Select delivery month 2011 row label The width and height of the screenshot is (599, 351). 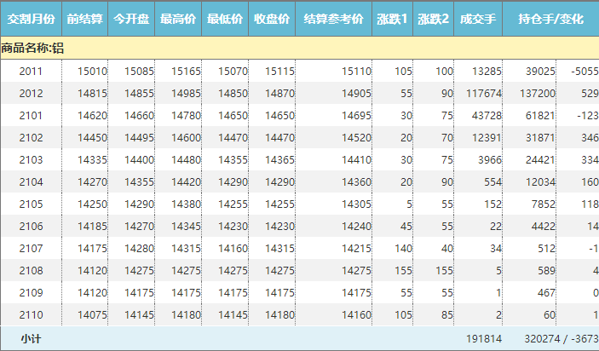(32, 72)
